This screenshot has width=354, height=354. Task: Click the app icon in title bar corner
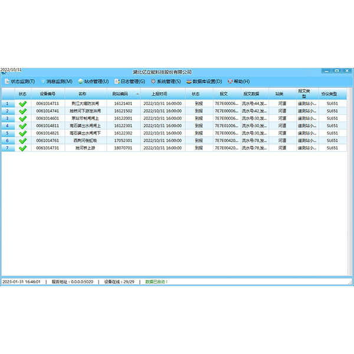[3, 73]
